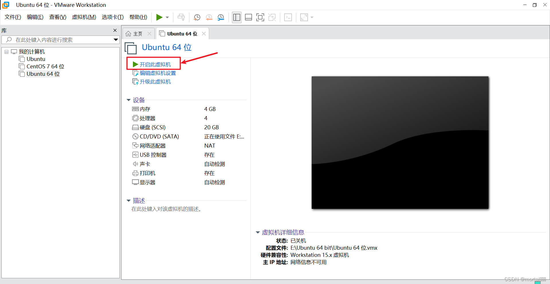
Task: Click the 4 GB memory value
Action: click(210, 109)
